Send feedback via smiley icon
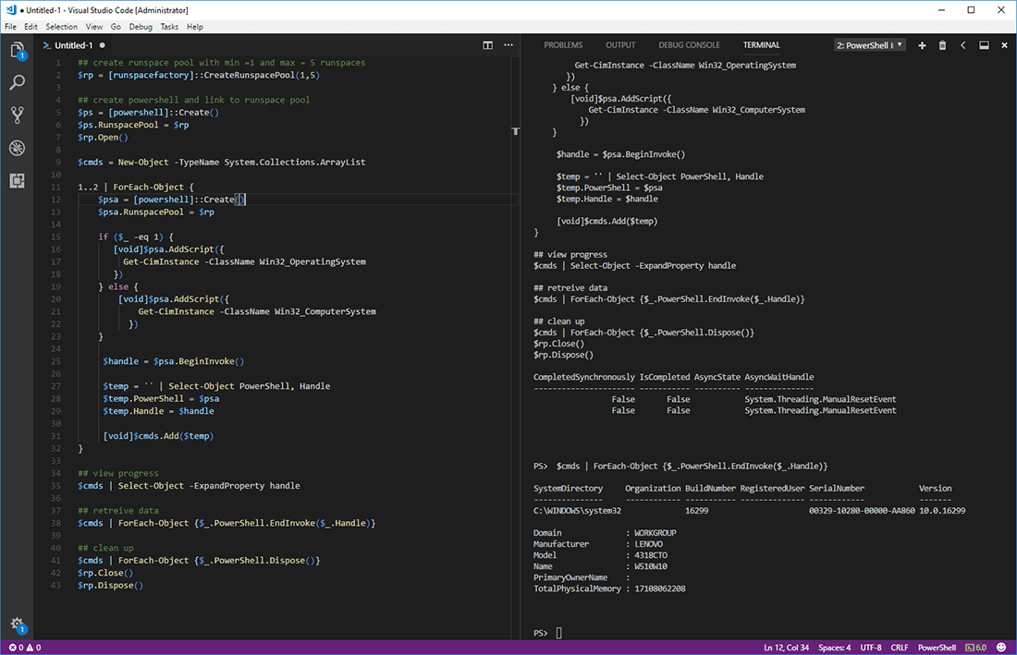 pos(1003,648)
